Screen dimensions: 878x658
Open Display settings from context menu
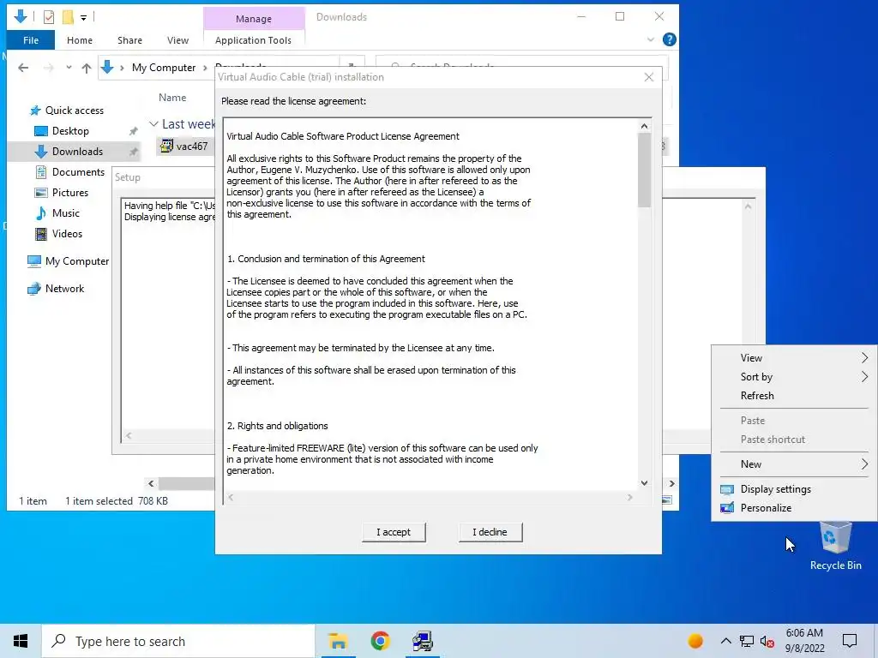pyautogui.click(x=794, y=489)
